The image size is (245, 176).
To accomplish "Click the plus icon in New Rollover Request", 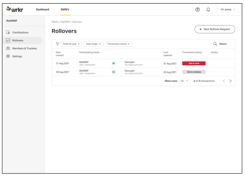I will pyautogui.click(x=200, y=29).
